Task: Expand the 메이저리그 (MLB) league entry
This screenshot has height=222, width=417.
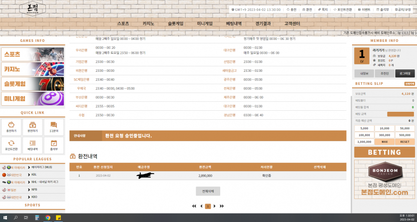Action: click(x=42, y=167)
